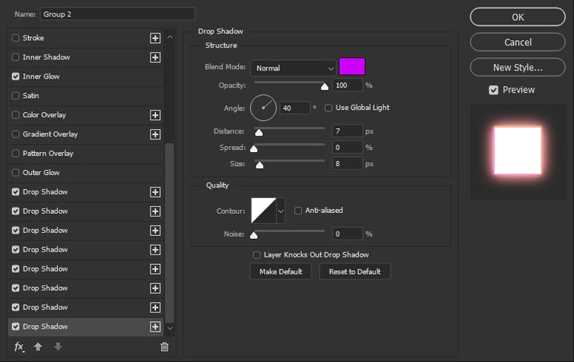The height and width of the screenshot is (362, 574).
Task: Add another Stroke effect with its plus icon
Action: pyautogui.click(x=155, y=38)
